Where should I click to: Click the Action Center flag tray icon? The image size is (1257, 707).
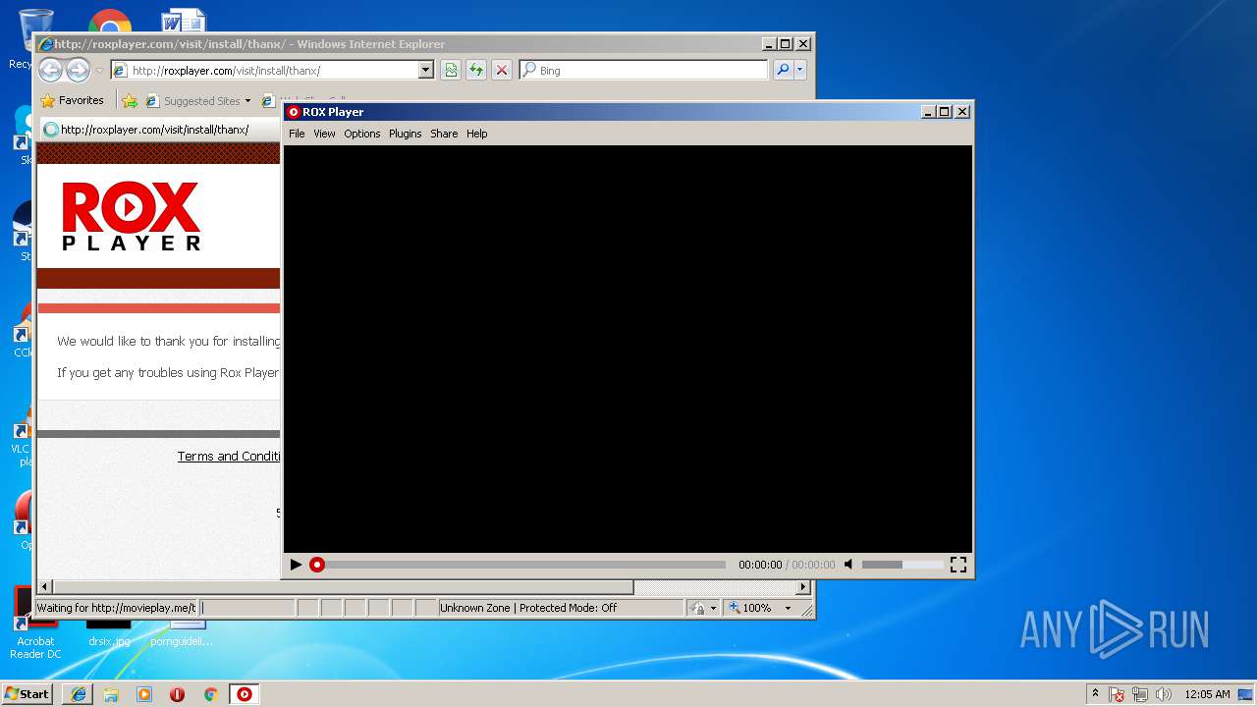(1118, 694)
